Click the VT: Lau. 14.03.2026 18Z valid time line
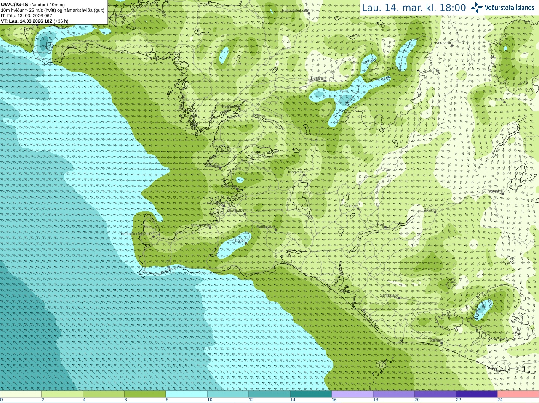 click(x=35, y=21)
